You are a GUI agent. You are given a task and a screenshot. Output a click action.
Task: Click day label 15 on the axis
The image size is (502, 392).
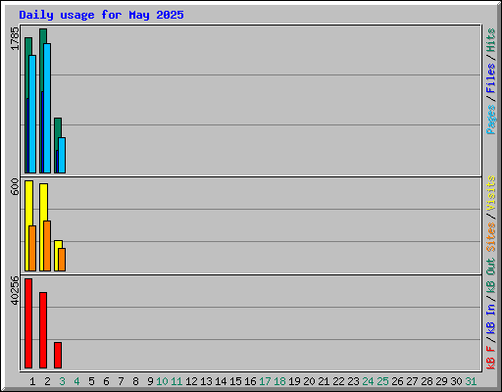point(235,381)
